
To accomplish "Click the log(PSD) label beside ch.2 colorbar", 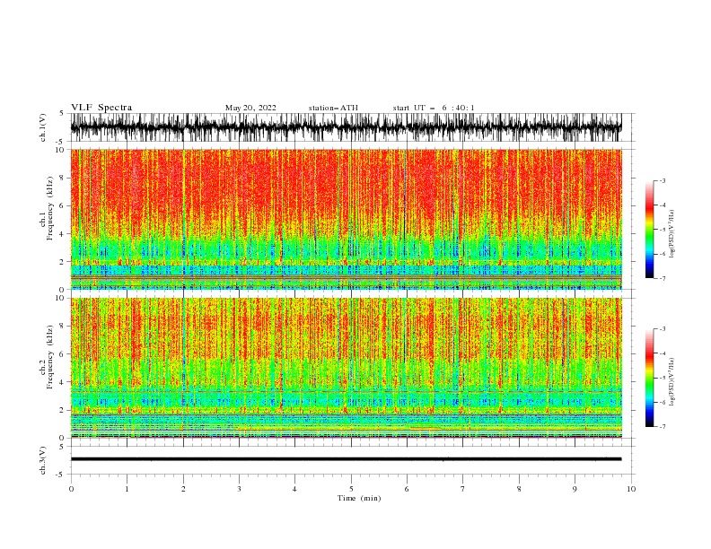I will coord(672,382).
